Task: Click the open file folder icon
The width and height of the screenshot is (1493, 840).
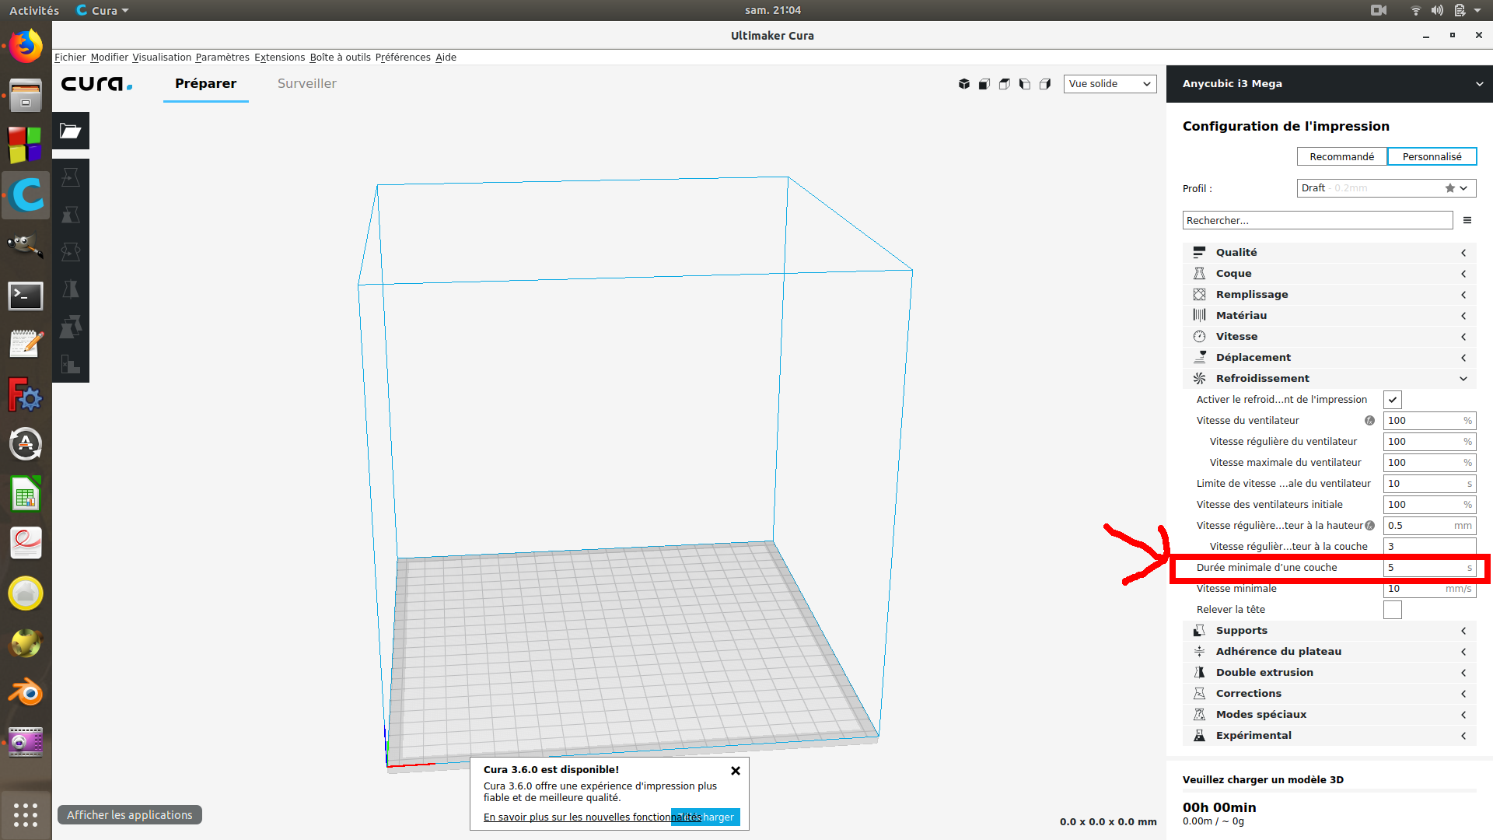Action: click(x=71, y=131)
